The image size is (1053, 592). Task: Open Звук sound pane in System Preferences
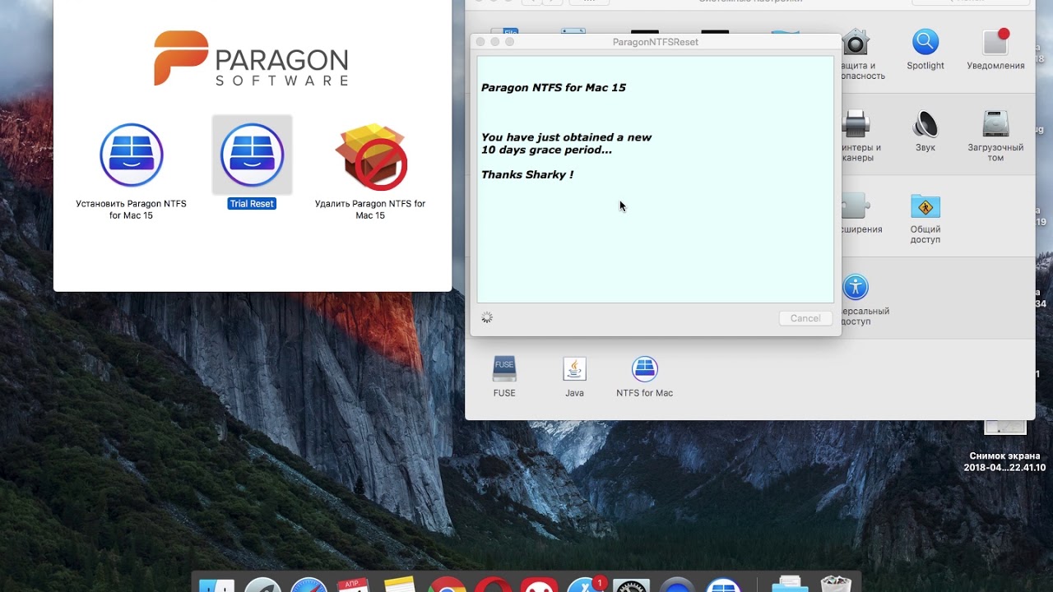(x=925, y=124)
